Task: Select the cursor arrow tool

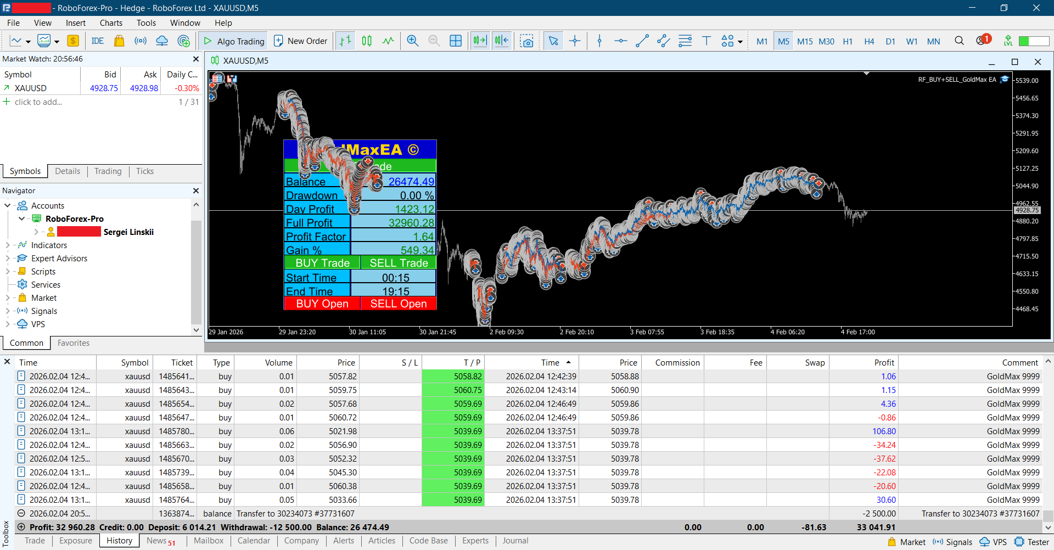Action: (553, 41)
